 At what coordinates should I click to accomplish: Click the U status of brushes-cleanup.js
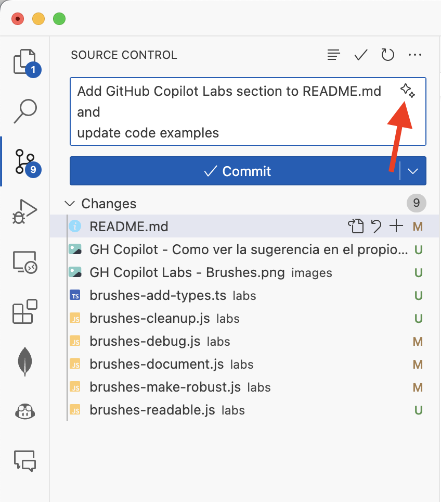(x=418, y=318)
